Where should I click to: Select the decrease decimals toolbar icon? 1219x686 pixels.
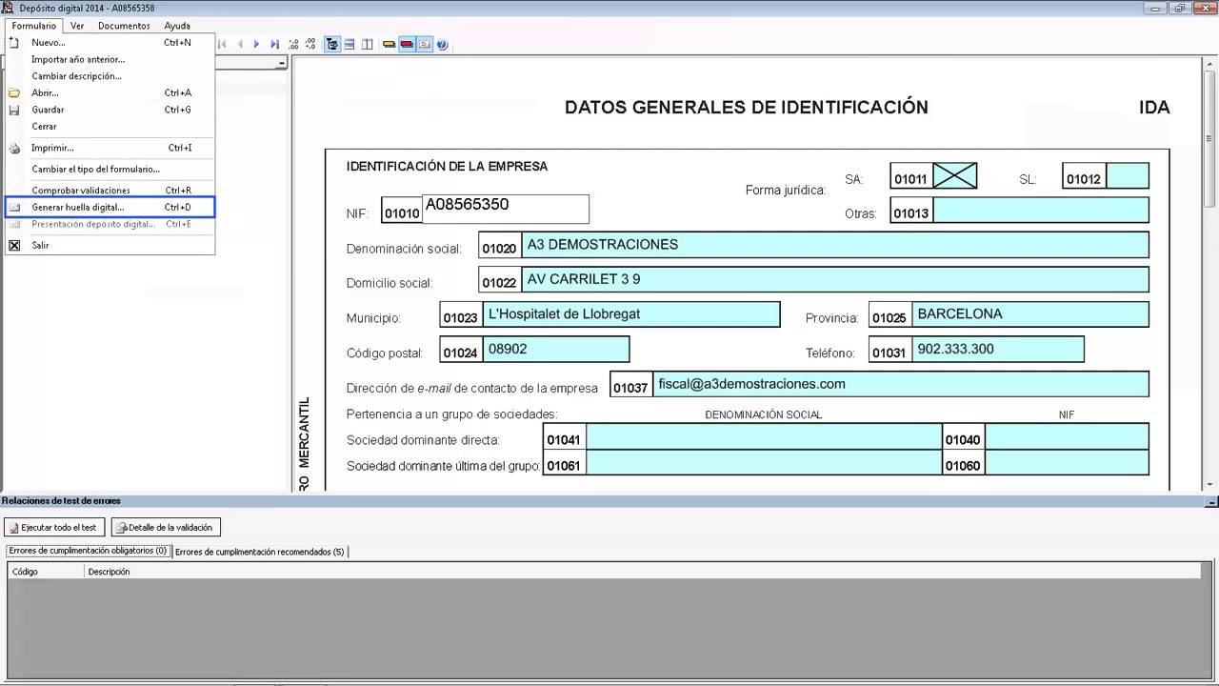(310, 44)
